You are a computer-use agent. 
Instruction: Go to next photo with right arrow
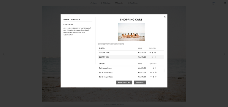click(224, 54)
